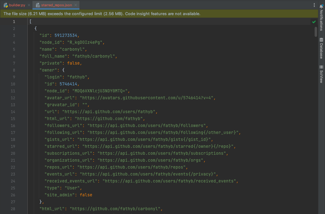Viewport: 325px width, 214px height.
Task: Click the JSON file icon on starred_repos.json tab
Action: [x=38, y=5]
